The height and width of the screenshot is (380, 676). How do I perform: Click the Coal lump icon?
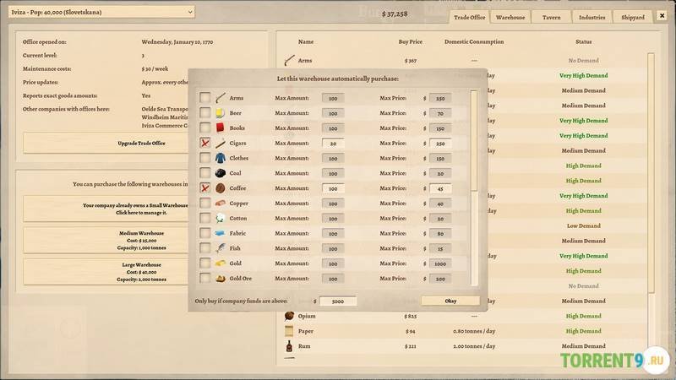(x=220, y=173)
